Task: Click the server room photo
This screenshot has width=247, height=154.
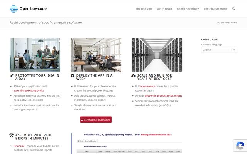Action: point(157,55)
